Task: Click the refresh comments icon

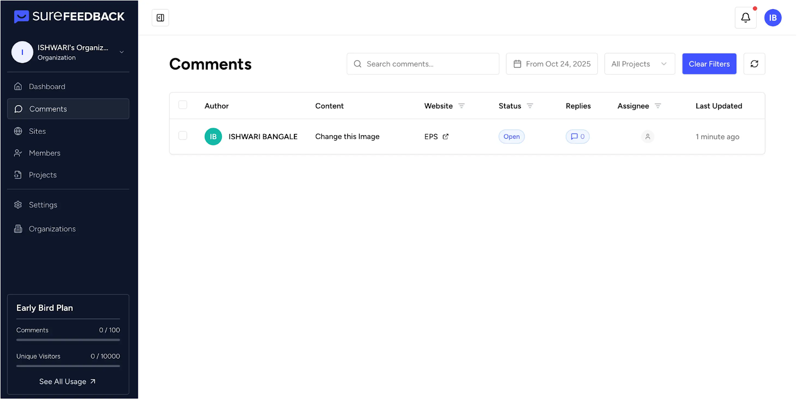Action: 754,64
